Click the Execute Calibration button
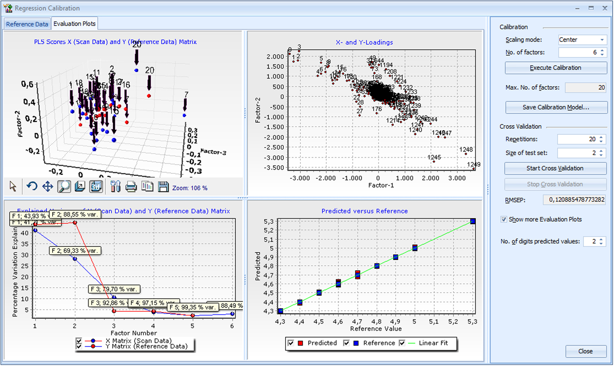Screen dimensions: 614x366 pyautogui.click(x=556, y=68)
